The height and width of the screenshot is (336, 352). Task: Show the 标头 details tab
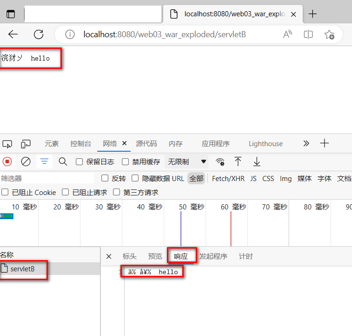(x=130, y=256)
